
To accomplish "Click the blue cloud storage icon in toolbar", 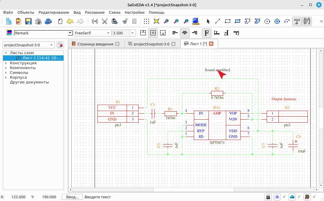I will coord(48,21).
